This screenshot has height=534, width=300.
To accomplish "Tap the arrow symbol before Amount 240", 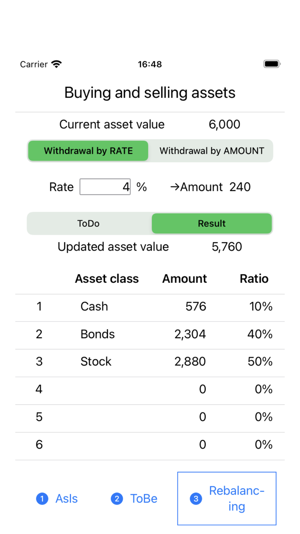I will pyautogui.click(x=175, y=187).
